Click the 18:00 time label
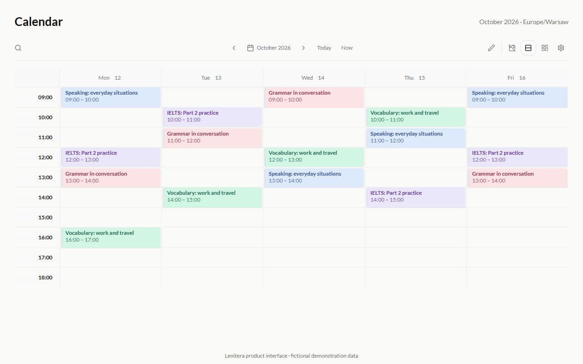 (x=45, y=278)
